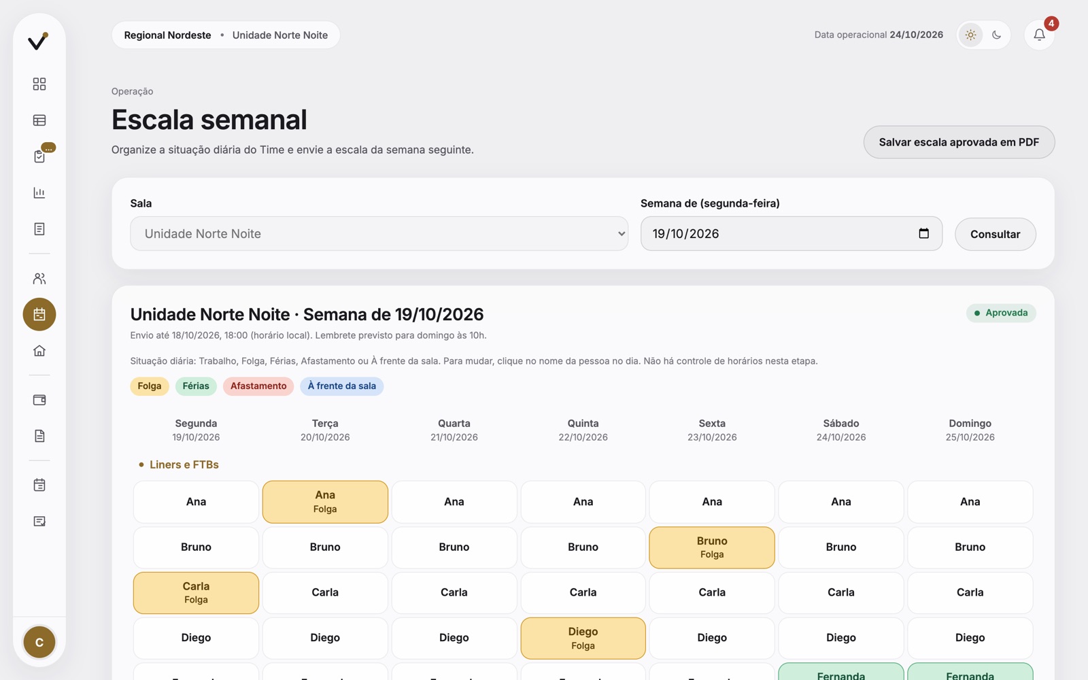Open the house icon in sidebar

[x=39, y=351]
